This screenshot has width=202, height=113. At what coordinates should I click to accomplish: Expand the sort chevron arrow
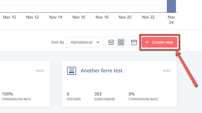98,42
